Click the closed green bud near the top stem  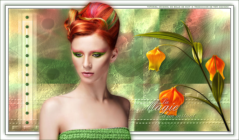click(198, 52)
